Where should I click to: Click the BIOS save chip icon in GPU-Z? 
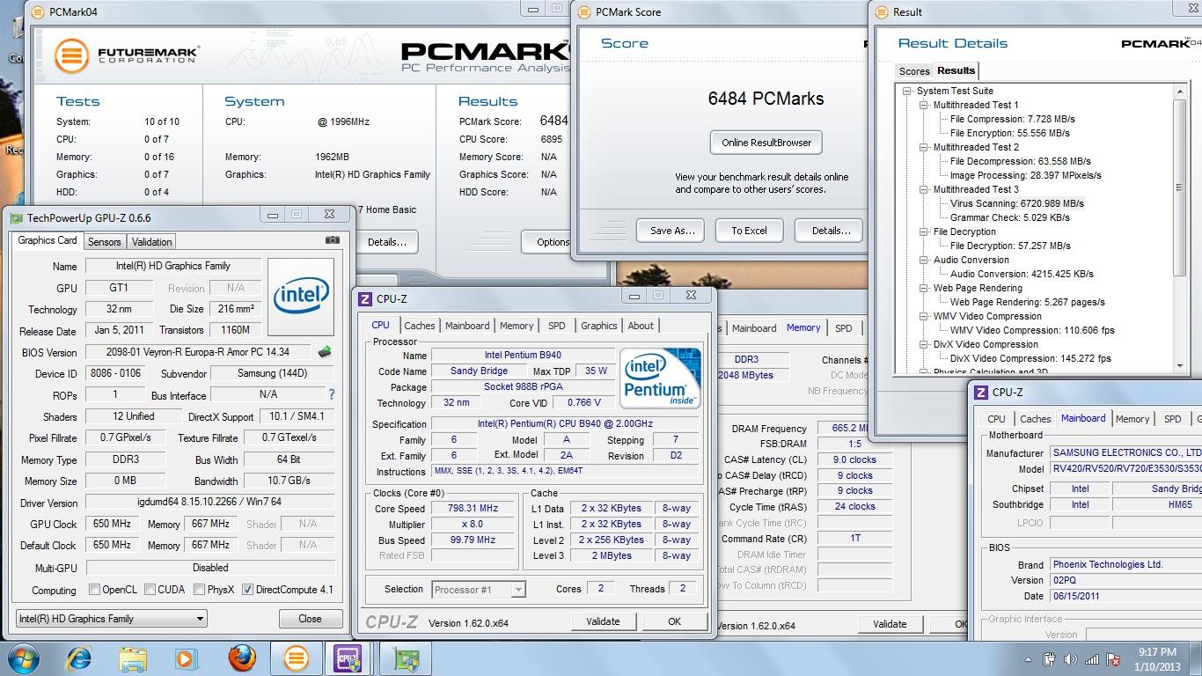tap(325, 352)
